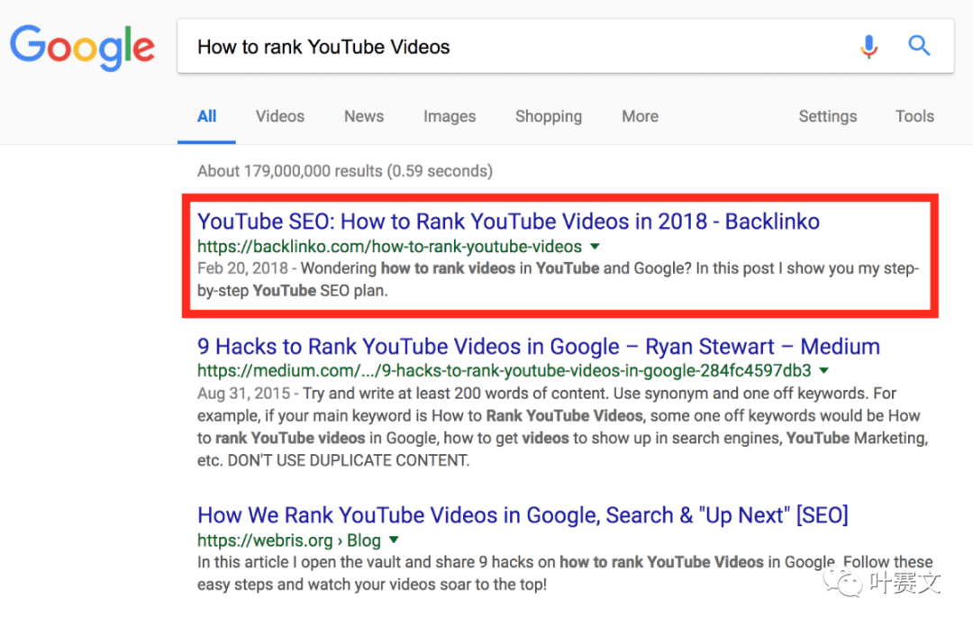Expand dropdown arrow beside backlinko URL

(x=596, y=246)
